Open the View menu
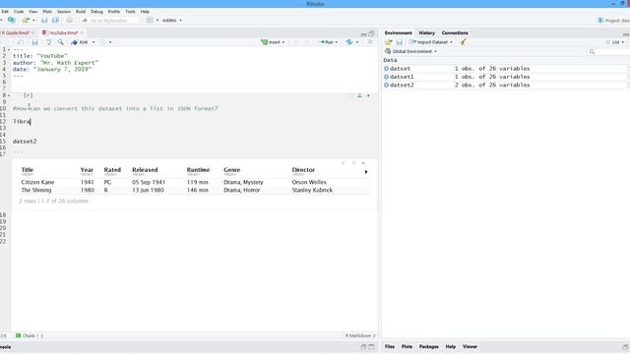This screenshot has width=630, height=354. pyautogui.click(x=32, y=12)
